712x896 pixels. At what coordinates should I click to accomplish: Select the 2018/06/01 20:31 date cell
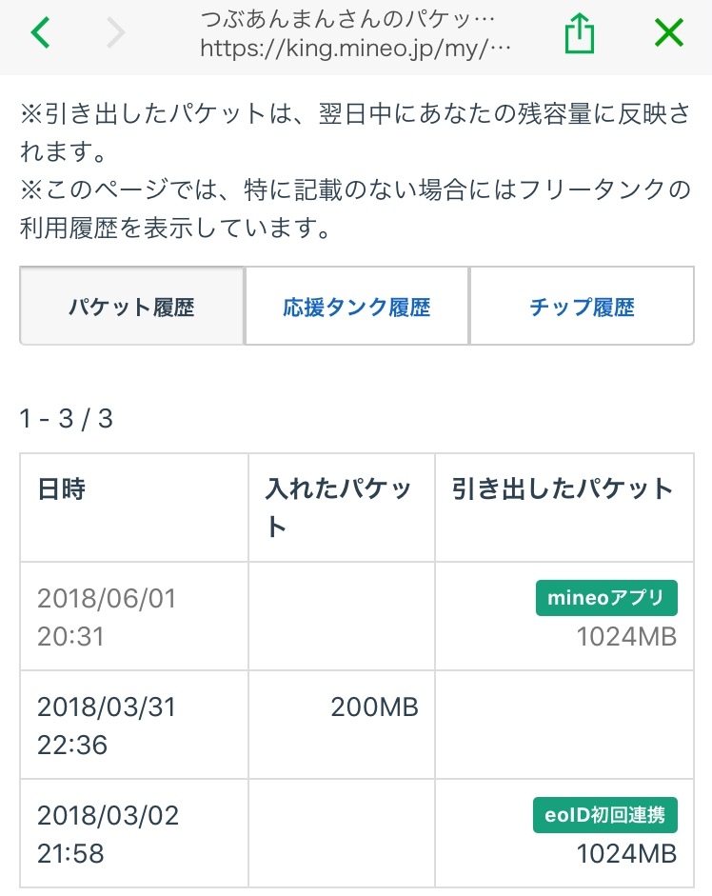(x=107, y=617)
